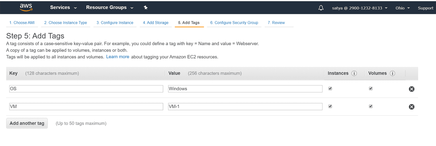The image size is (436, 146).
Task: Show info icon next to Volumes
Action: point(392,73)
